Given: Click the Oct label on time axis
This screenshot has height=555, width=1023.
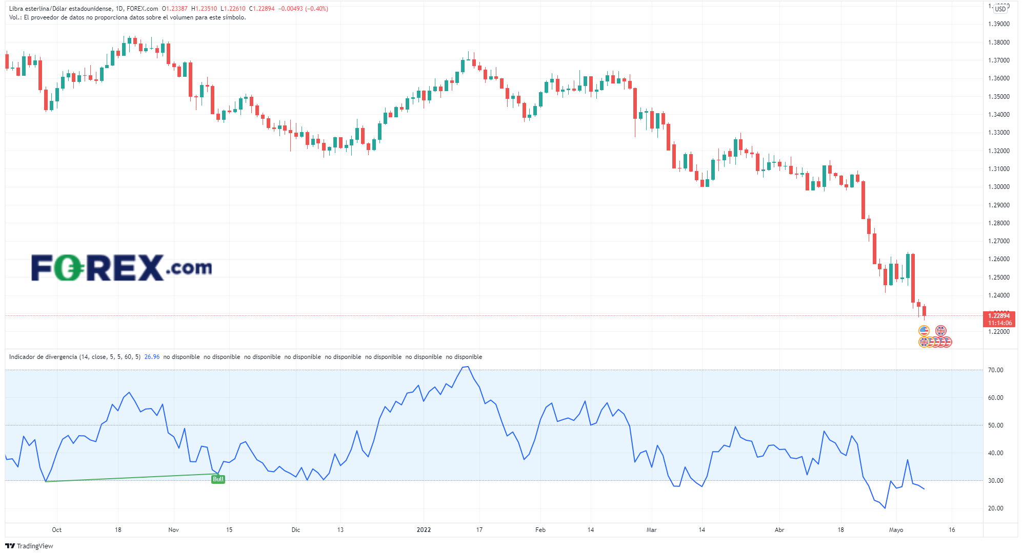Looking at the screenshot, I should pyautogui.click(x=57, y=530).
